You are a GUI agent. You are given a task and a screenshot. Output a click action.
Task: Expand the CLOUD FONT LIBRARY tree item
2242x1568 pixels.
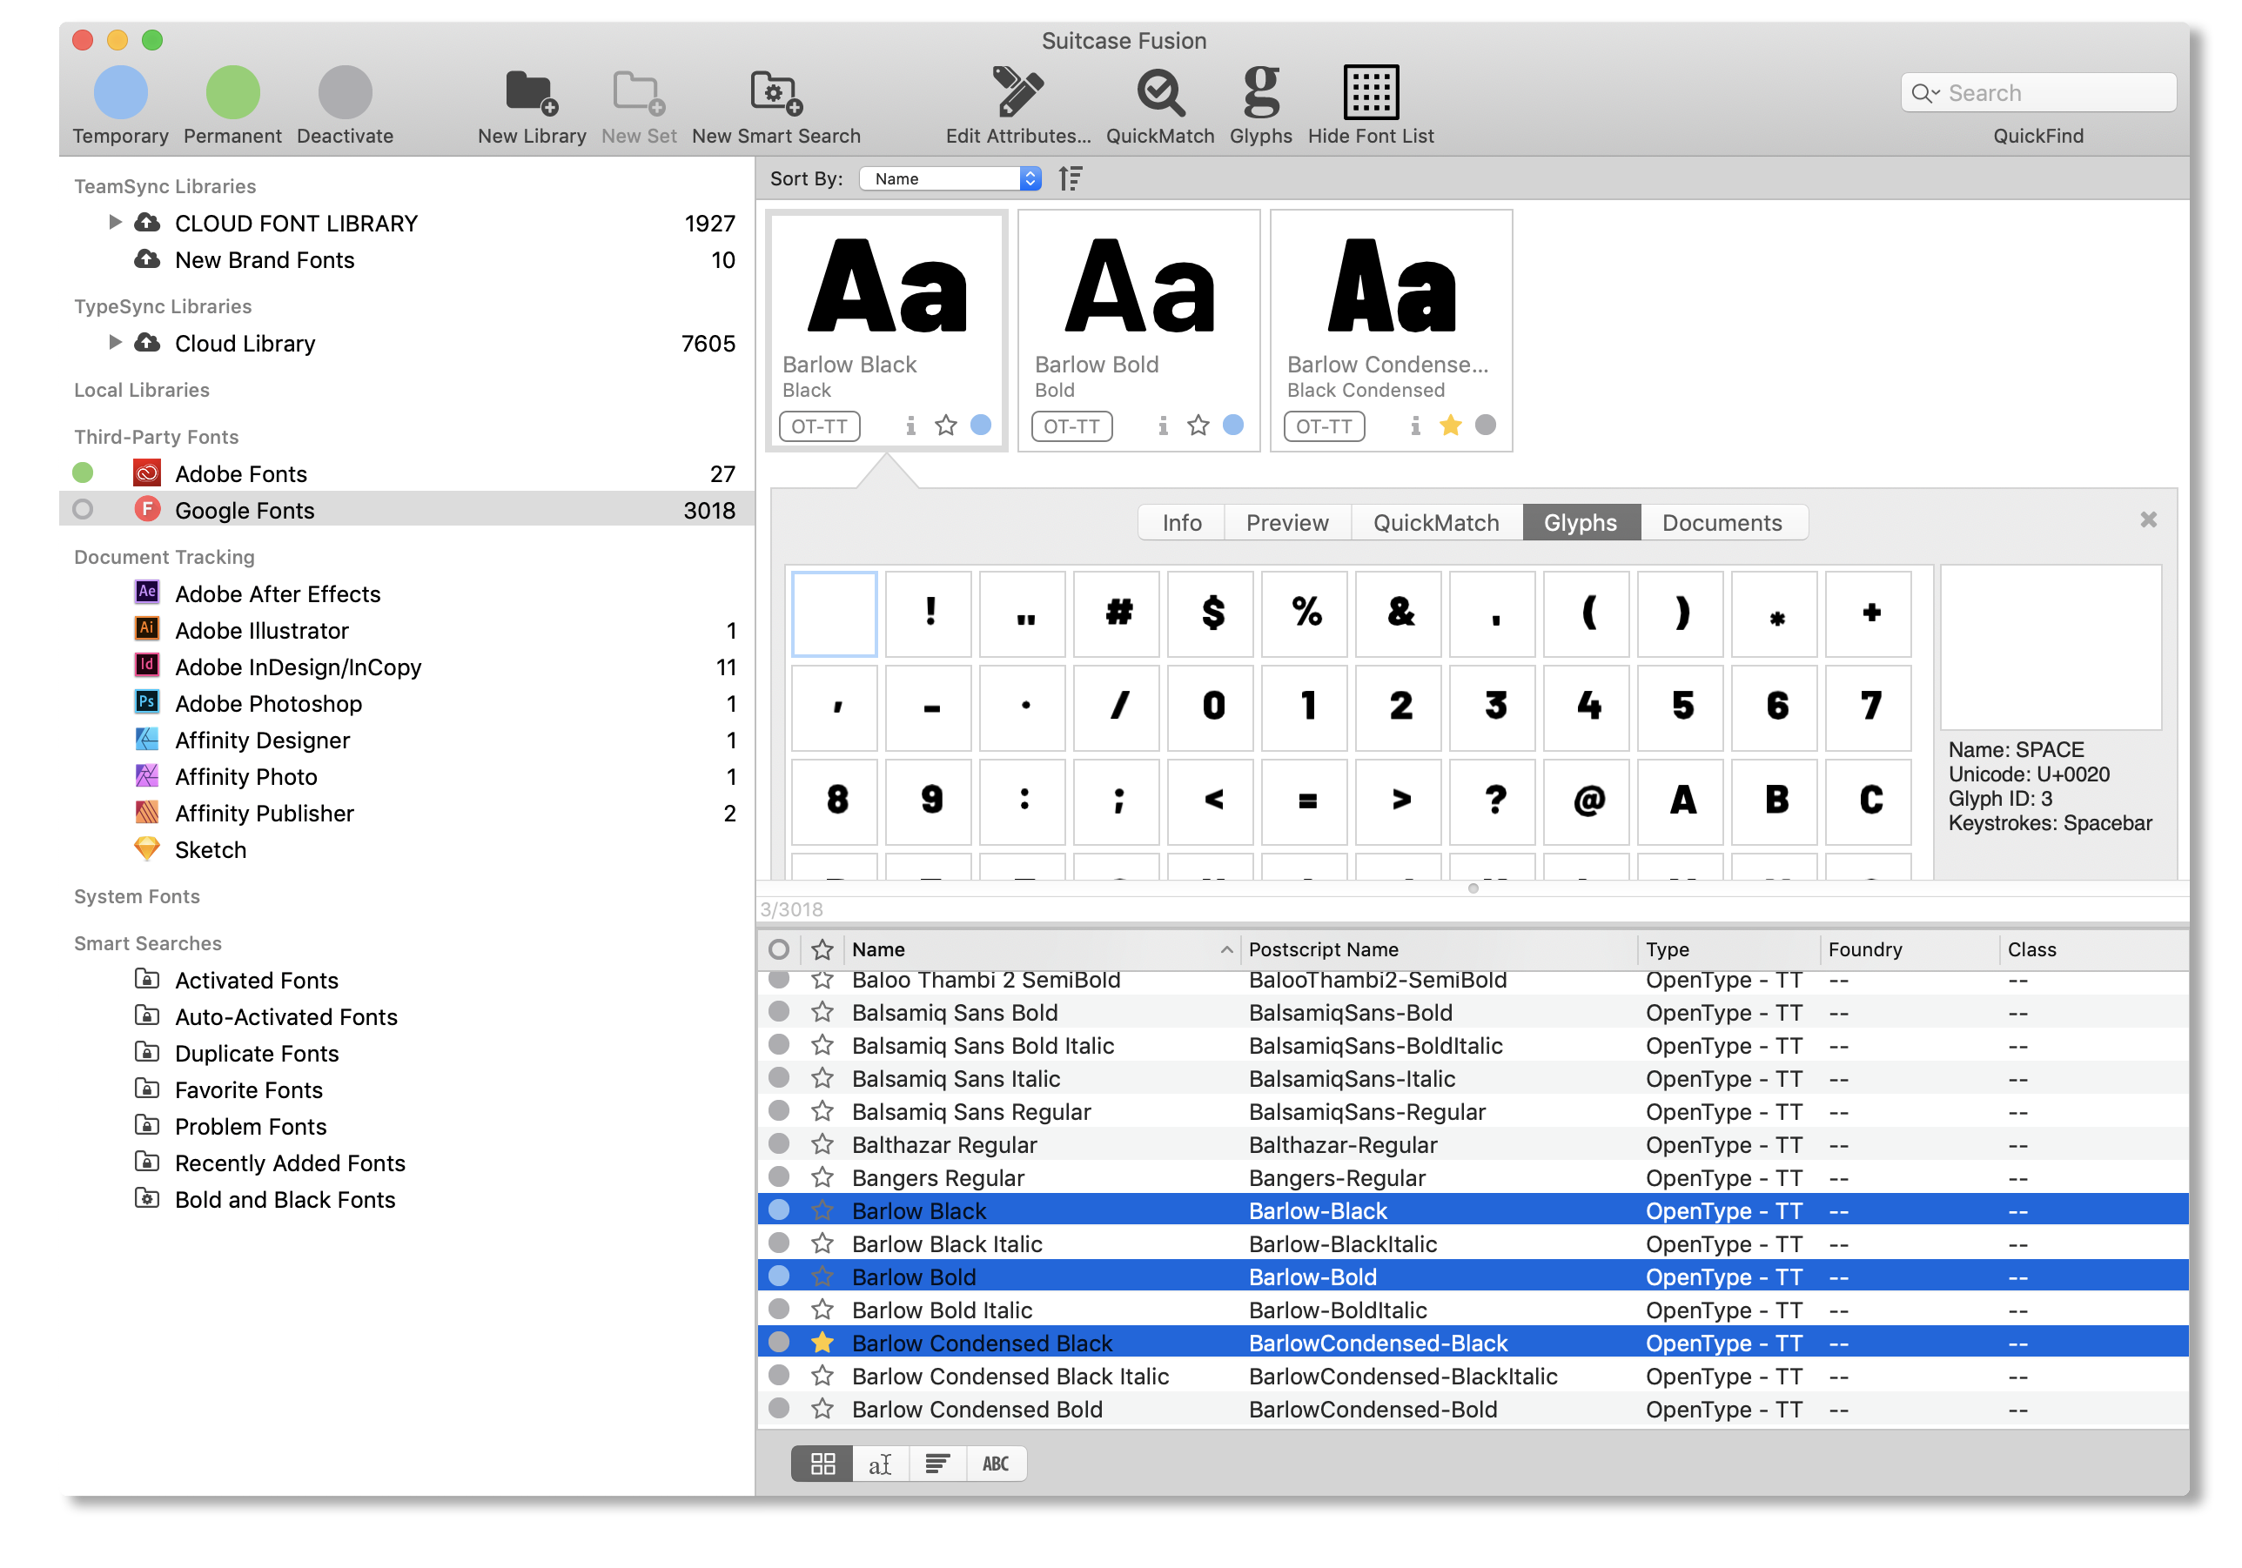(x=115, y=223)
